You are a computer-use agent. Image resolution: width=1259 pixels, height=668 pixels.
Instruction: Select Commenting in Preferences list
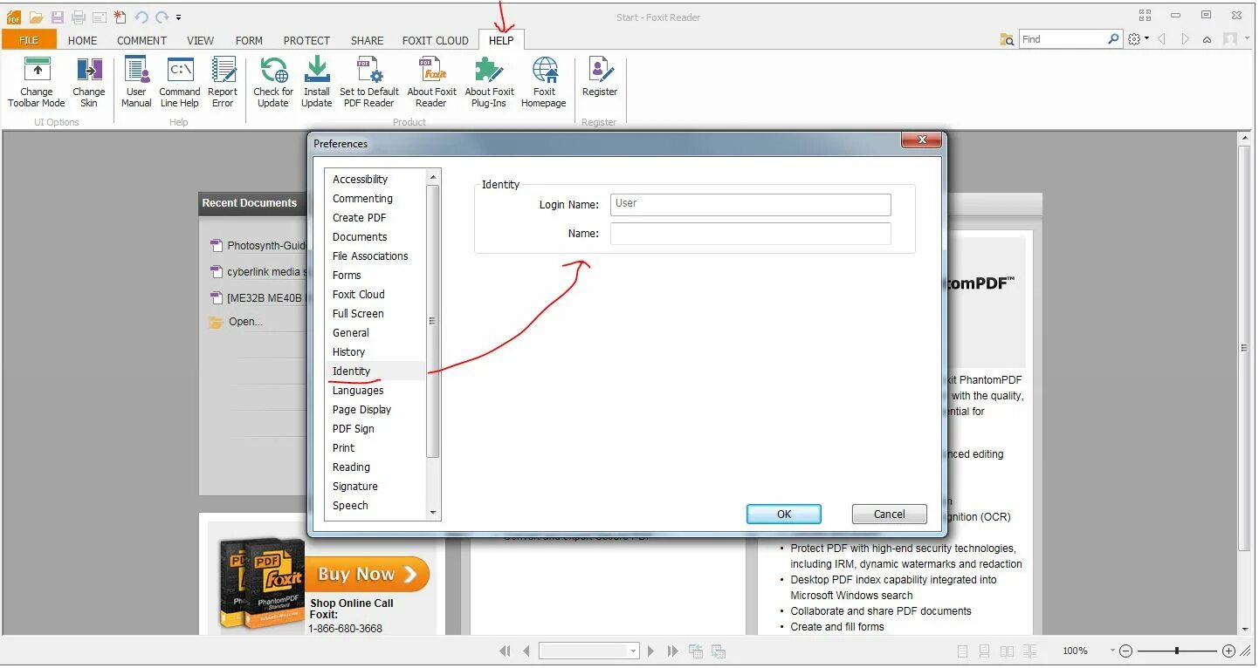coord(362,199)
